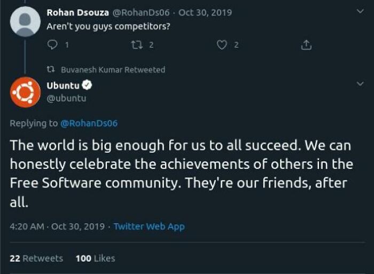The width and height of the screenshot is (374, 274).
Task: Click the Rohan Dsouza display name
Action: point(78,12)
